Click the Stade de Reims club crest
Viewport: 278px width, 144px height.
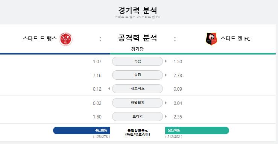(66, 39)
